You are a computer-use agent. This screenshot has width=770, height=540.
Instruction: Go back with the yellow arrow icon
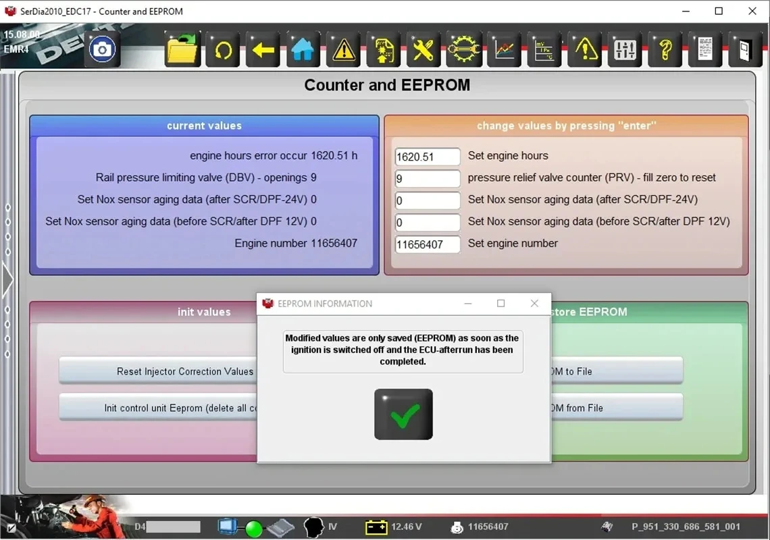[263, 49]
